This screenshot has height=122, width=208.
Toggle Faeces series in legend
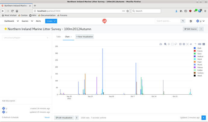[198, 51]
